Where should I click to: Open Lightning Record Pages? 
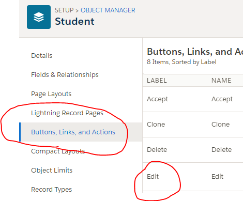(x=67, y=113)
